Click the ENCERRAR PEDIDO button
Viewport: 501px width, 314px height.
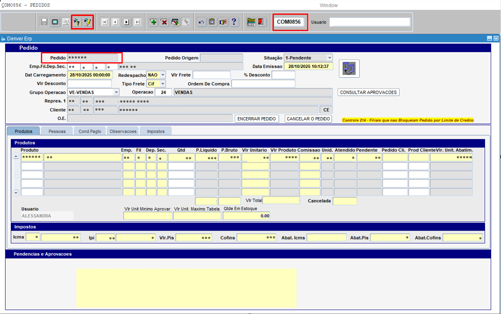(257, 119)
